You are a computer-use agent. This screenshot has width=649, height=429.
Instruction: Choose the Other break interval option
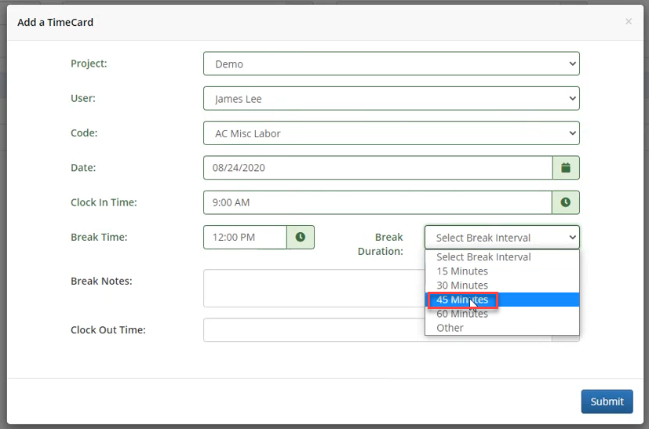pos(450,328)
